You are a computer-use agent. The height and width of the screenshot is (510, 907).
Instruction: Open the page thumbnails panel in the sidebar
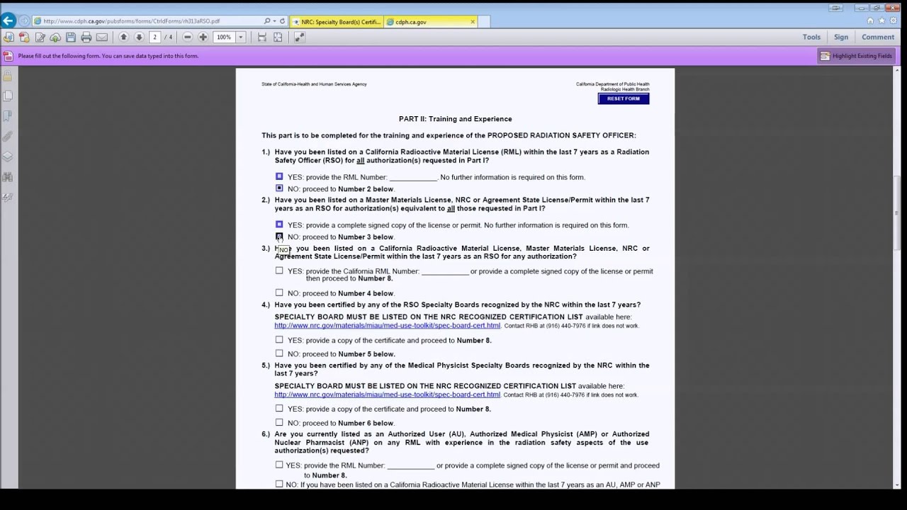click(x=8, y=96)
